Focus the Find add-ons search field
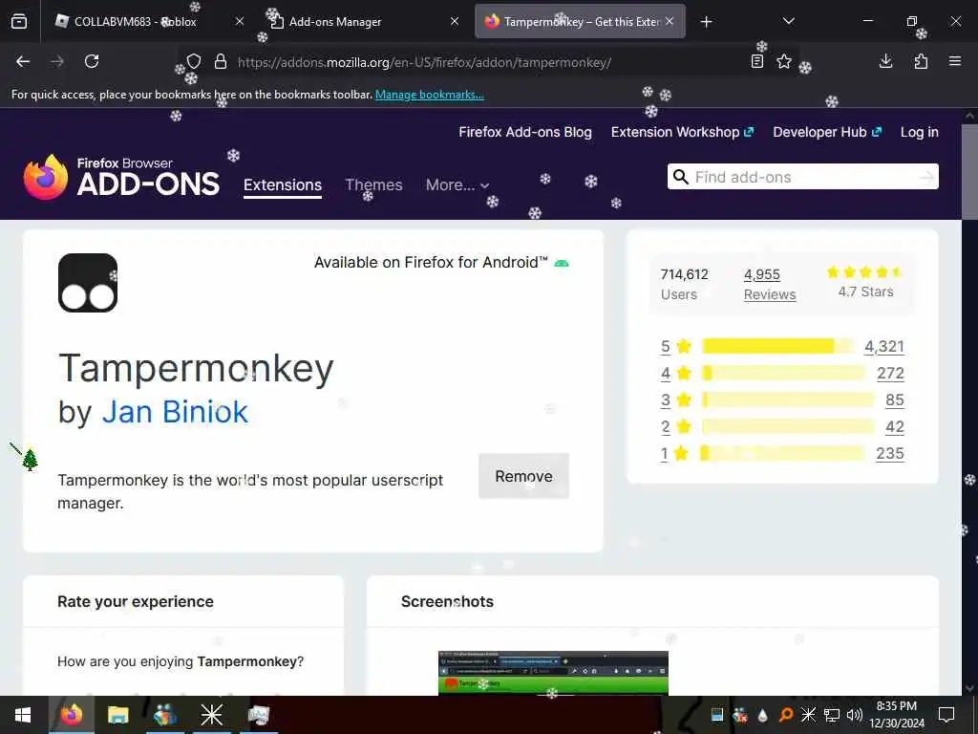Screen dimensions: 978x734 click(804, 177)
